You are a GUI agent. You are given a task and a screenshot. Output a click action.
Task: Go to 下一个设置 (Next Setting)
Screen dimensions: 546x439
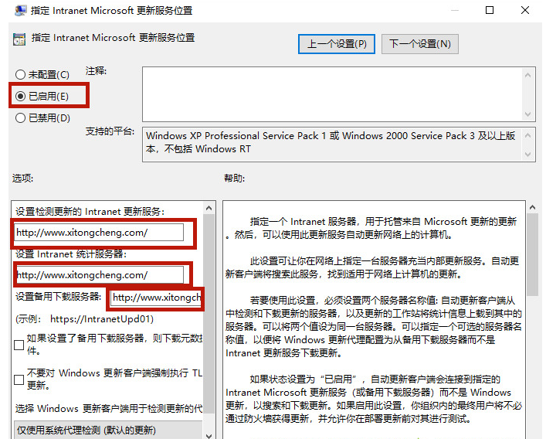[x=420, y=43]
